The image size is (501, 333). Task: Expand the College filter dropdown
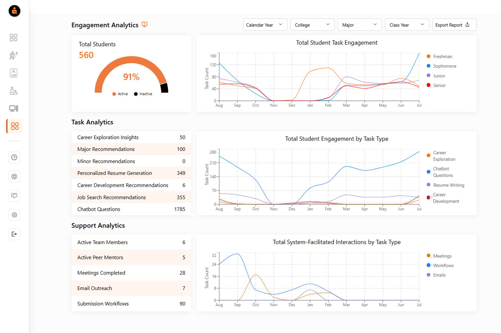coord(312,24)
